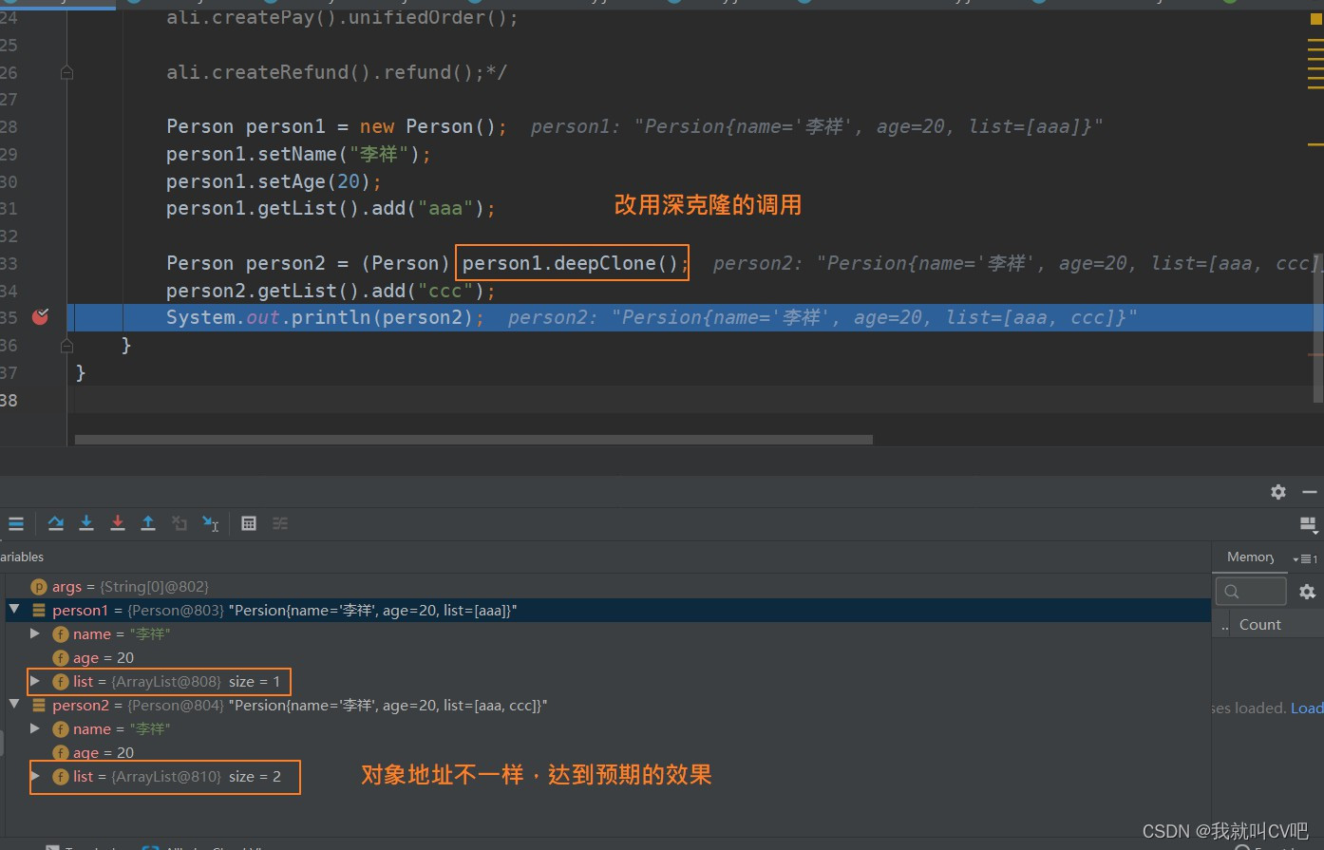Image resolution: width=1324 pixels, height=850 pixels.
Task: Toggle the breakpoint on line 35
Action: (40, 317)
